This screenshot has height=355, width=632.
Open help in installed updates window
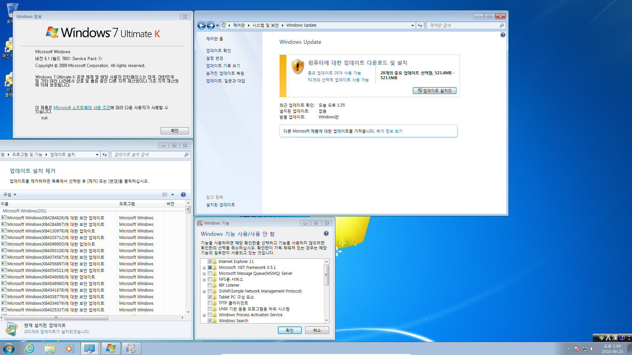pyautogui.click(x=183, y=195)
